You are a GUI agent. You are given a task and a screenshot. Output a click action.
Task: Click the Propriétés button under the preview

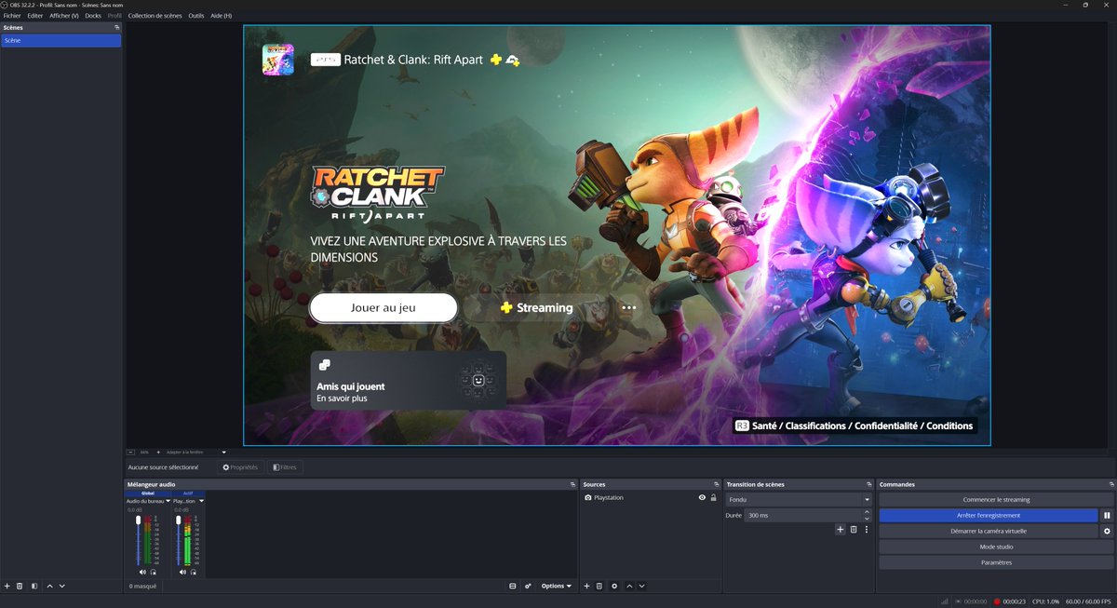[x=240, y=466]
